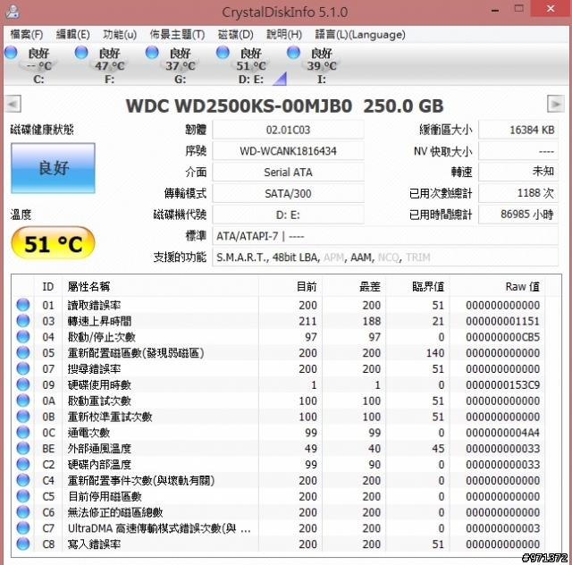Go to next disk with right arrow
The height and width of the screenshot is (565, 572).
[x=556, y=104]
